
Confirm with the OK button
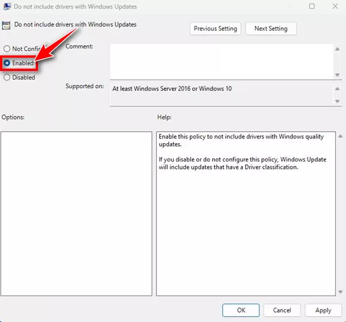[x=240, y=310]
